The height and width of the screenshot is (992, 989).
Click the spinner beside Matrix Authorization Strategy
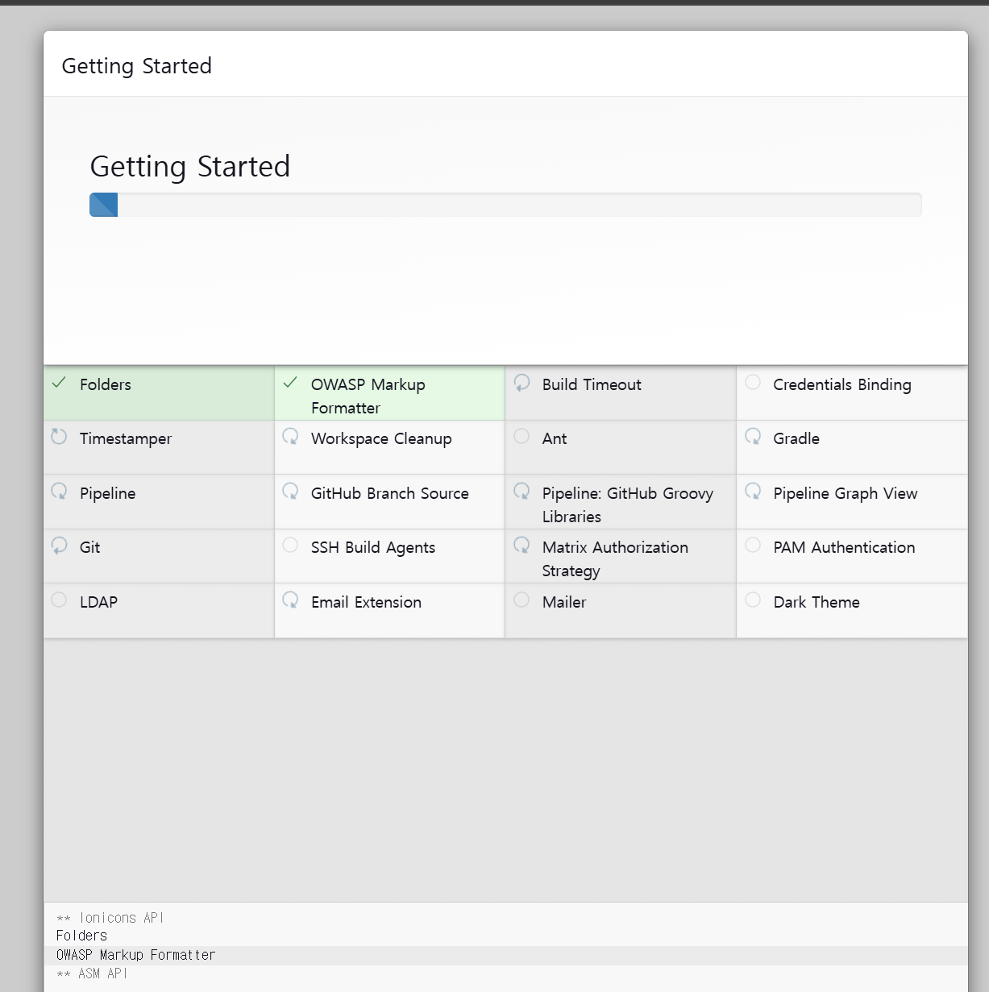point(522,546)
